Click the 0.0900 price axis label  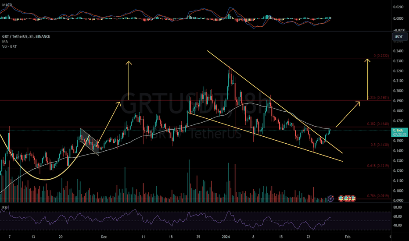398,201
